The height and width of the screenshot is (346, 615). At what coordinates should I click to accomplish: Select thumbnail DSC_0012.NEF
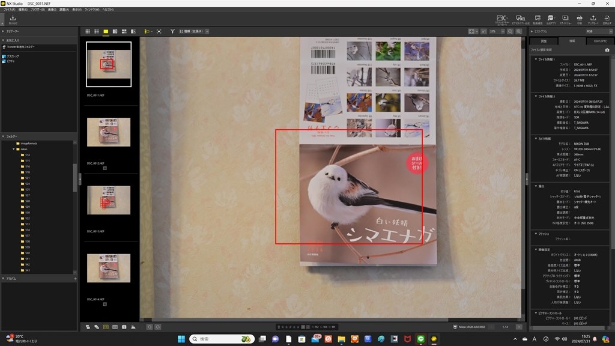tap(109, 132)
